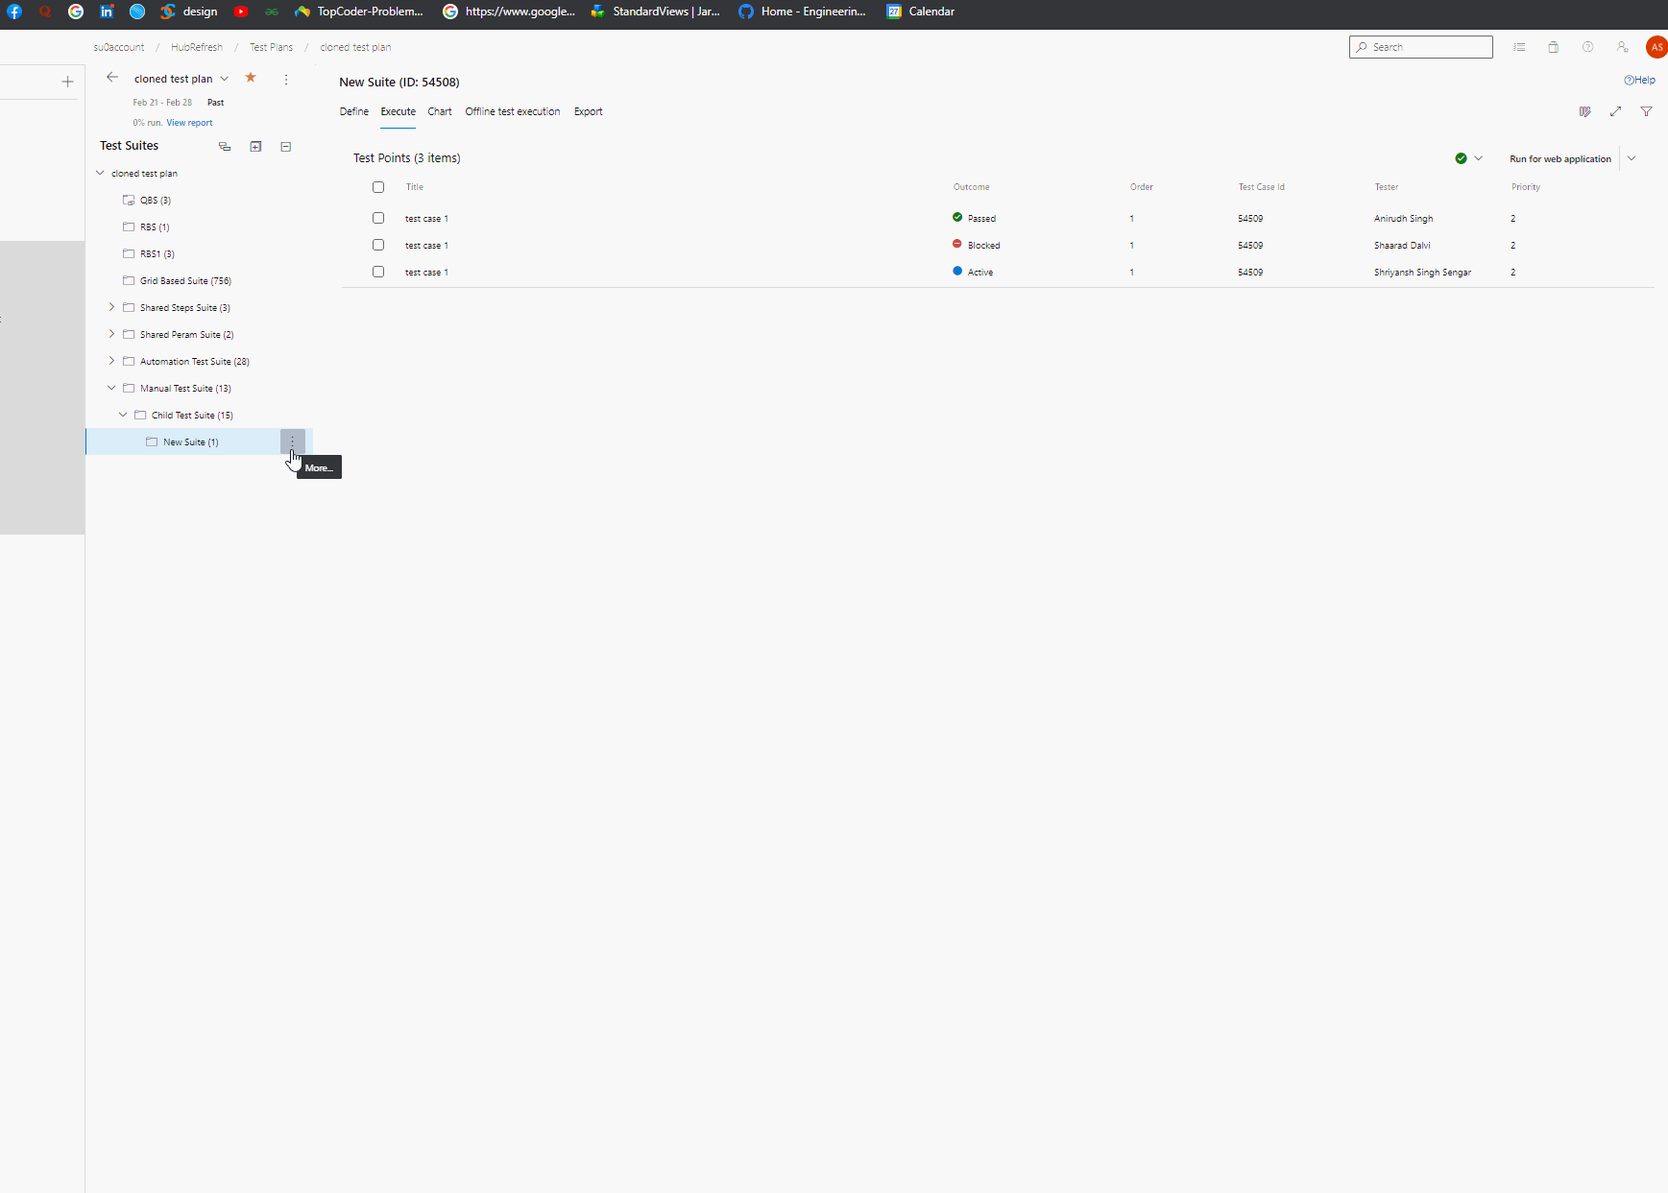Screen dimensions: 1668x1193
Task: Open the TopCoder-Problem bookmark
Action: click(x=359, y=12)
